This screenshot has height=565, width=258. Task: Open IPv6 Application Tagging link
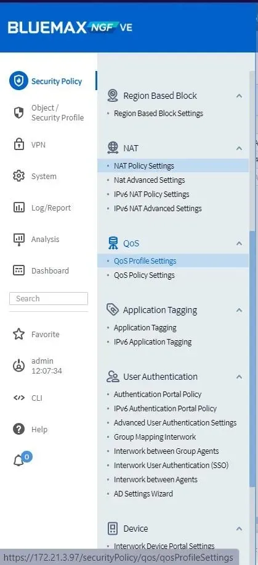[153, 342]
